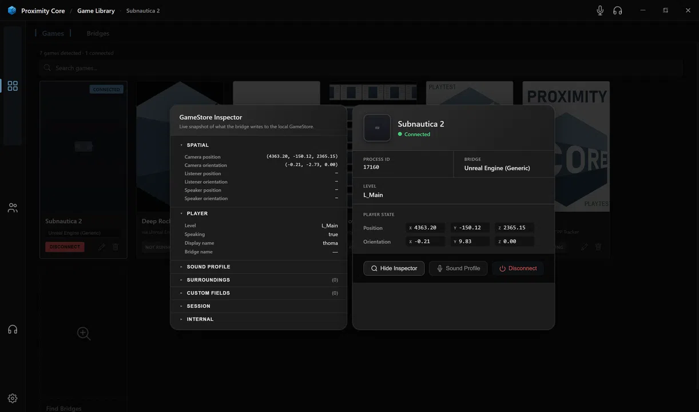699x412 pixels.
Task: Click the Position X field 4363.20
Action: click(x=426, y=228)
